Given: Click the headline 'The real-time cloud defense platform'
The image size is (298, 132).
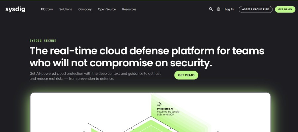Looking at the screenshot, I should [x=147, y=57].
